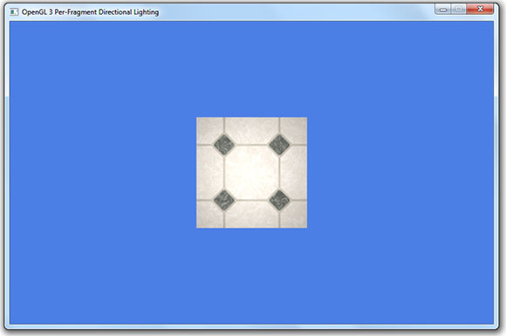Minimize the OpenGL 3 lighting window
This screenshot has height=336, width=506.
click(443, 10)
